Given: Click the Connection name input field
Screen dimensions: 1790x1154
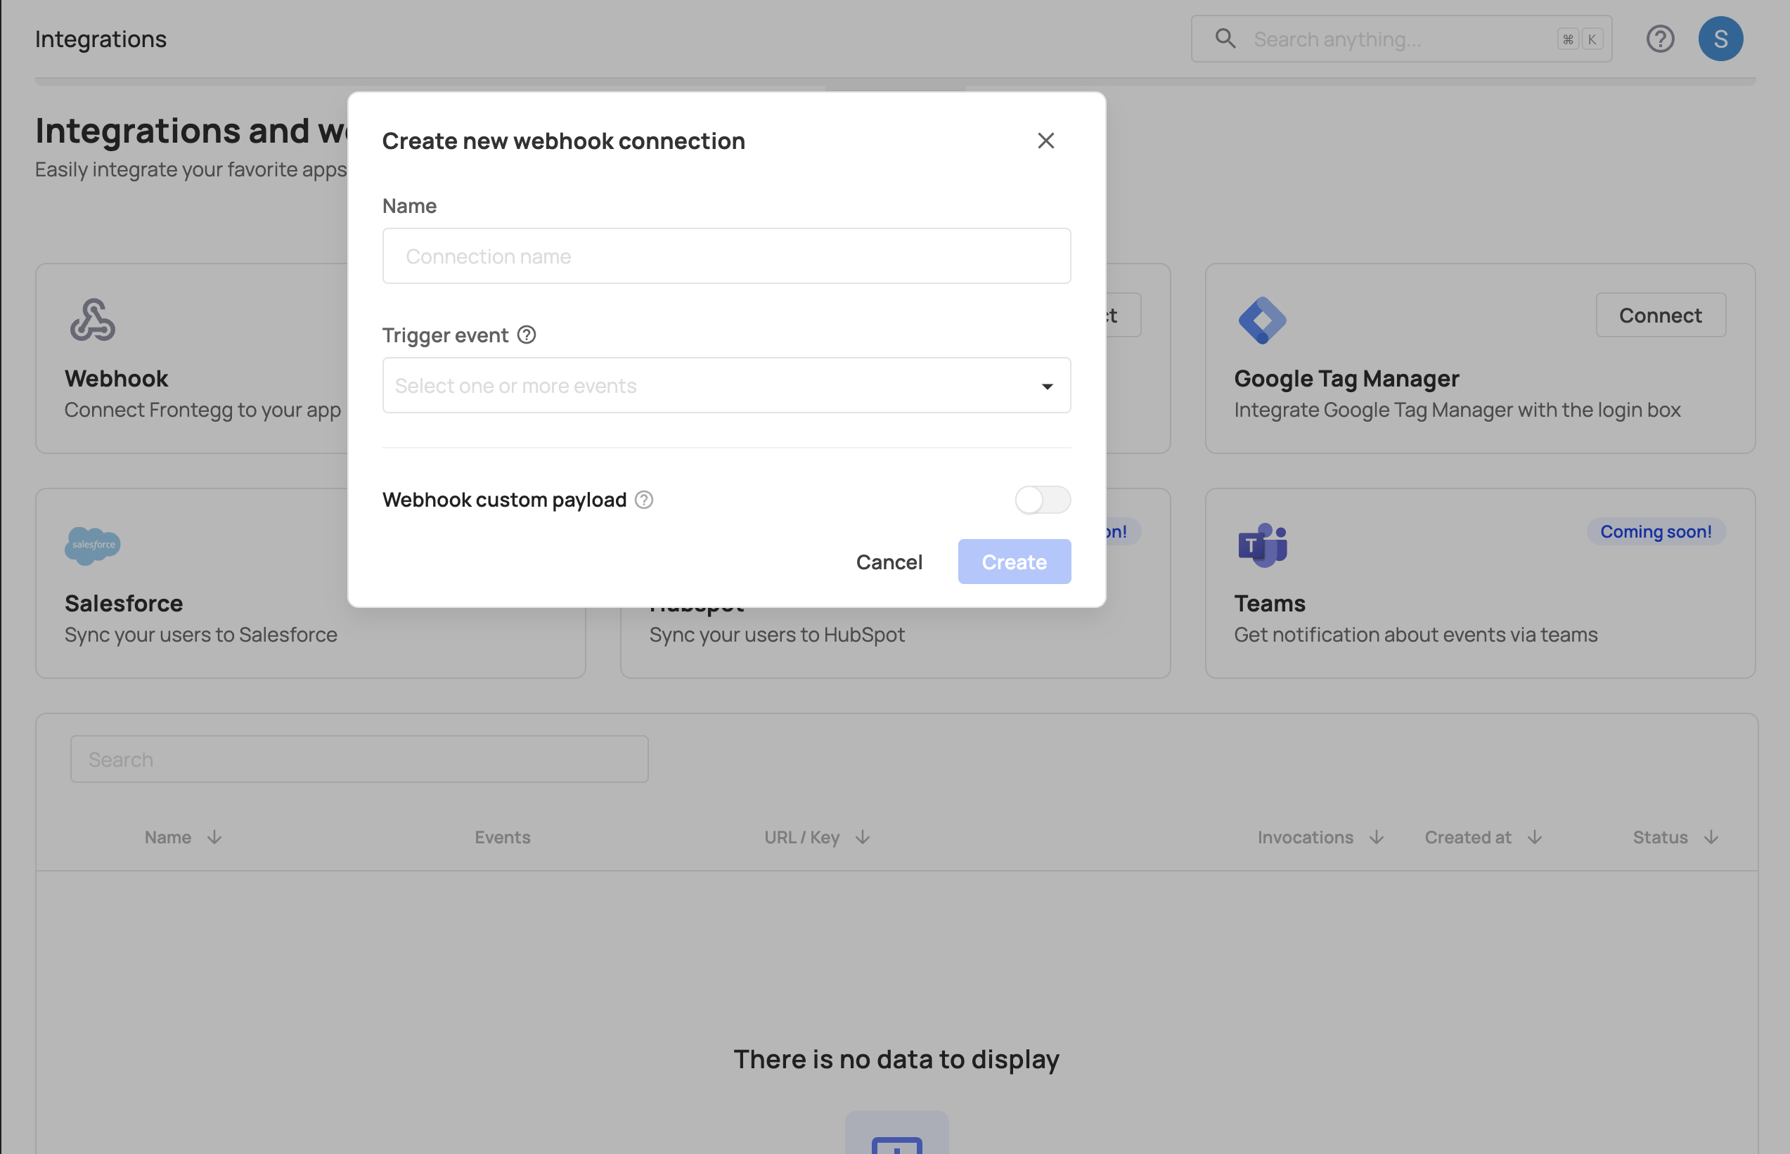Looking at the screenshot, I should (x=726, y=257).
